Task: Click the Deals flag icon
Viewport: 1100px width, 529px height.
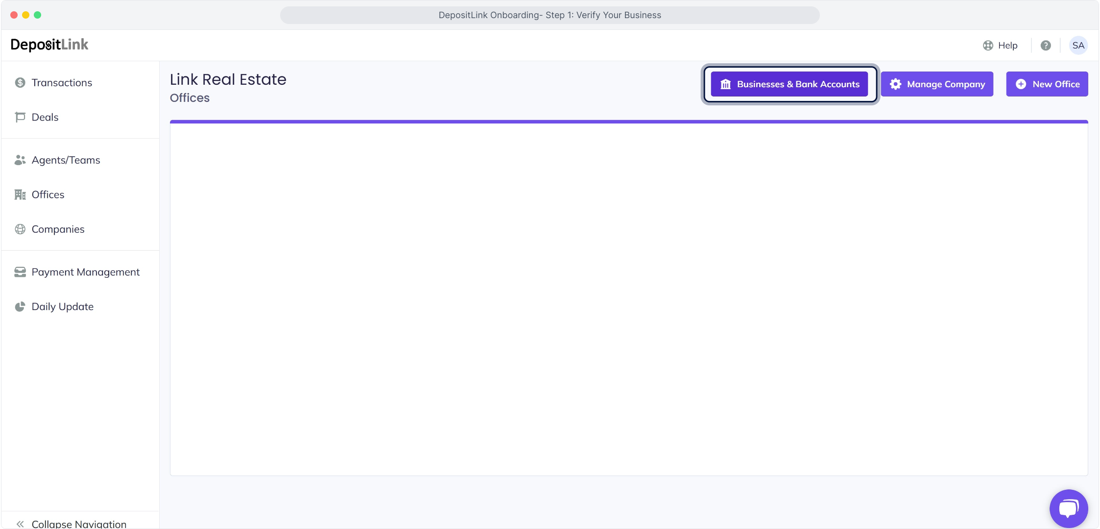Action: pyautogui.click(x=20, y=117)
